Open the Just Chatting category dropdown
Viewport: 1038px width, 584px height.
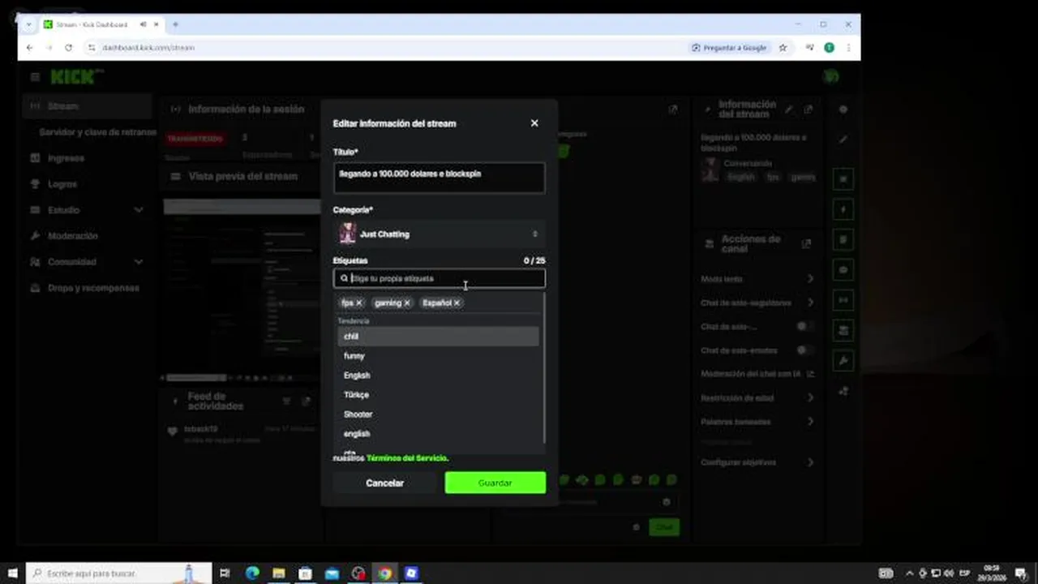coord(439,234)
